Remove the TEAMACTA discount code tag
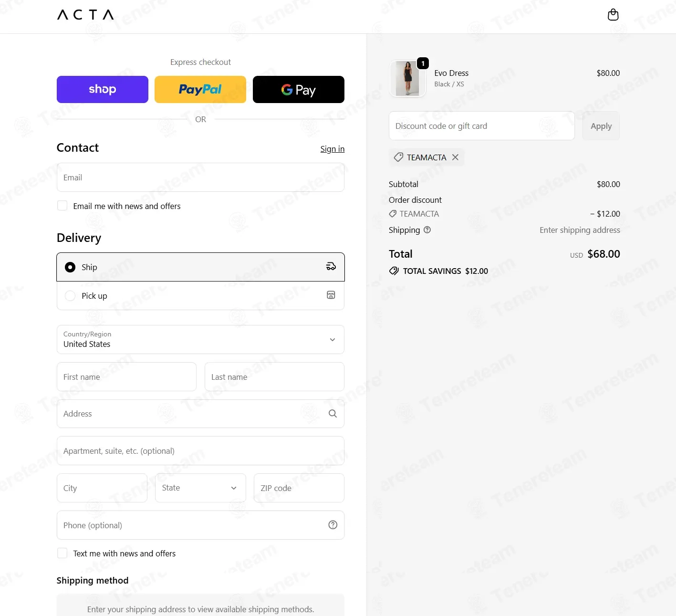This screenshot has height=616, width=676. coord(456,157)
